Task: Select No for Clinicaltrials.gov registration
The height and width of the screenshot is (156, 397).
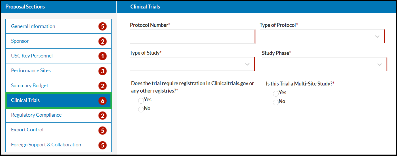Action: (141, 109)
